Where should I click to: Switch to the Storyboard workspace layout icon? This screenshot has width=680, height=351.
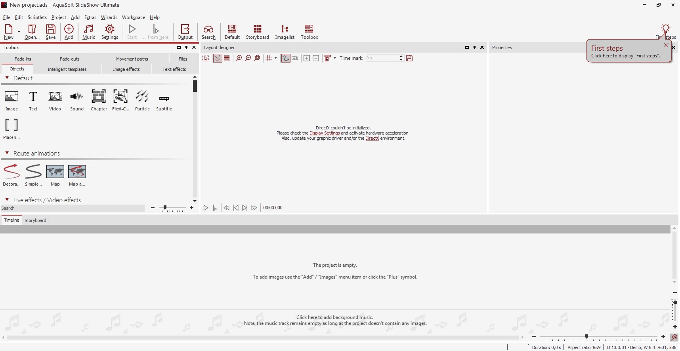pos(258,32)
